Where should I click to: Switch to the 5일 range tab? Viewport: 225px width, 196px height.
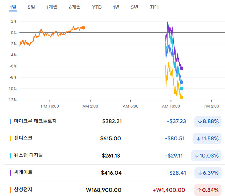31,7
